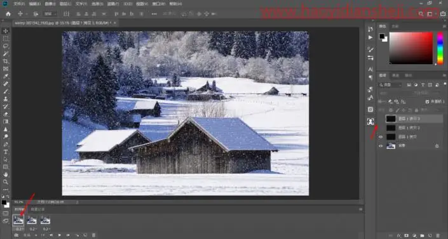The height and width of the screenshot is (239, 448).
Task: Play the frame animation
Action: (x=60, y=235)
